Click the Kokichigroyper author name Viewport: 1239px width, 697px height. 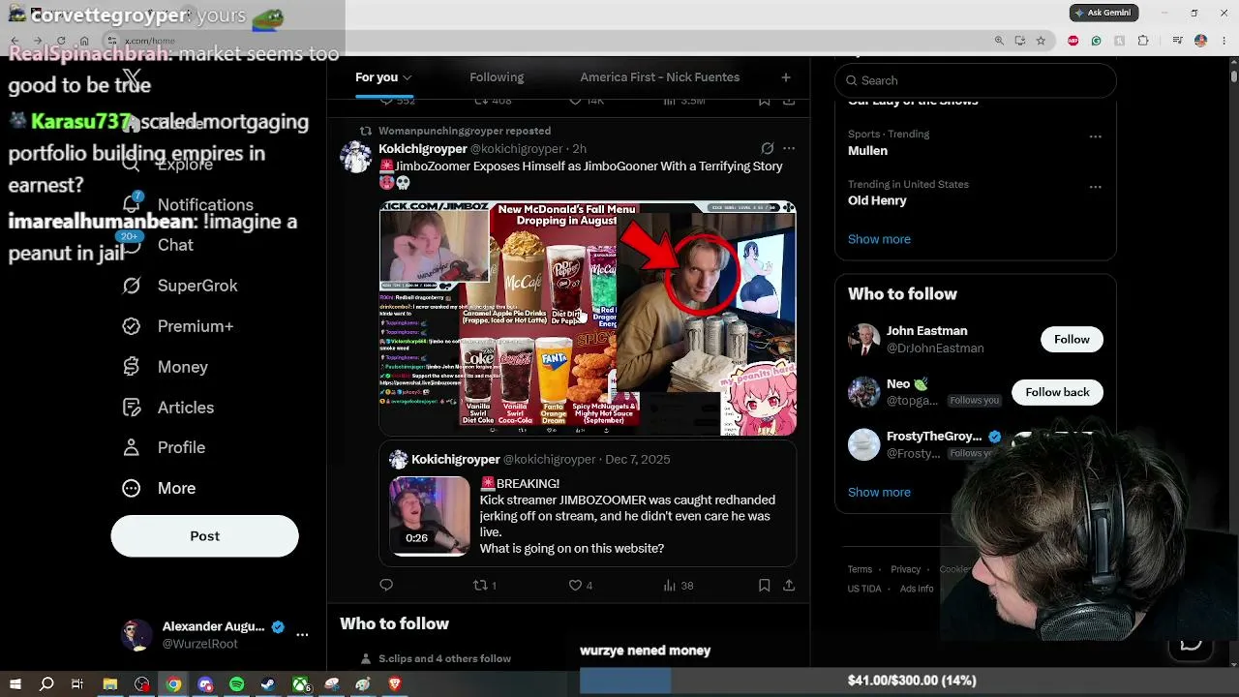coord(423,148)
